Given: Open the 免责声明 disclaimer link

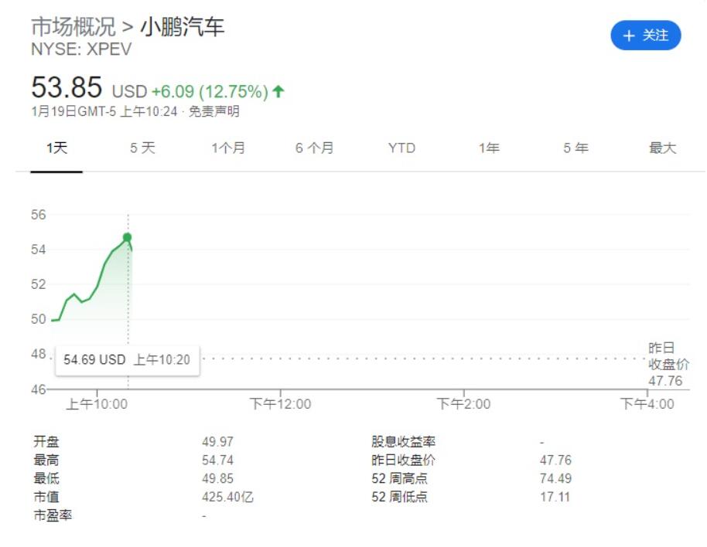Looking at the screenshot, I should [213, 111].
